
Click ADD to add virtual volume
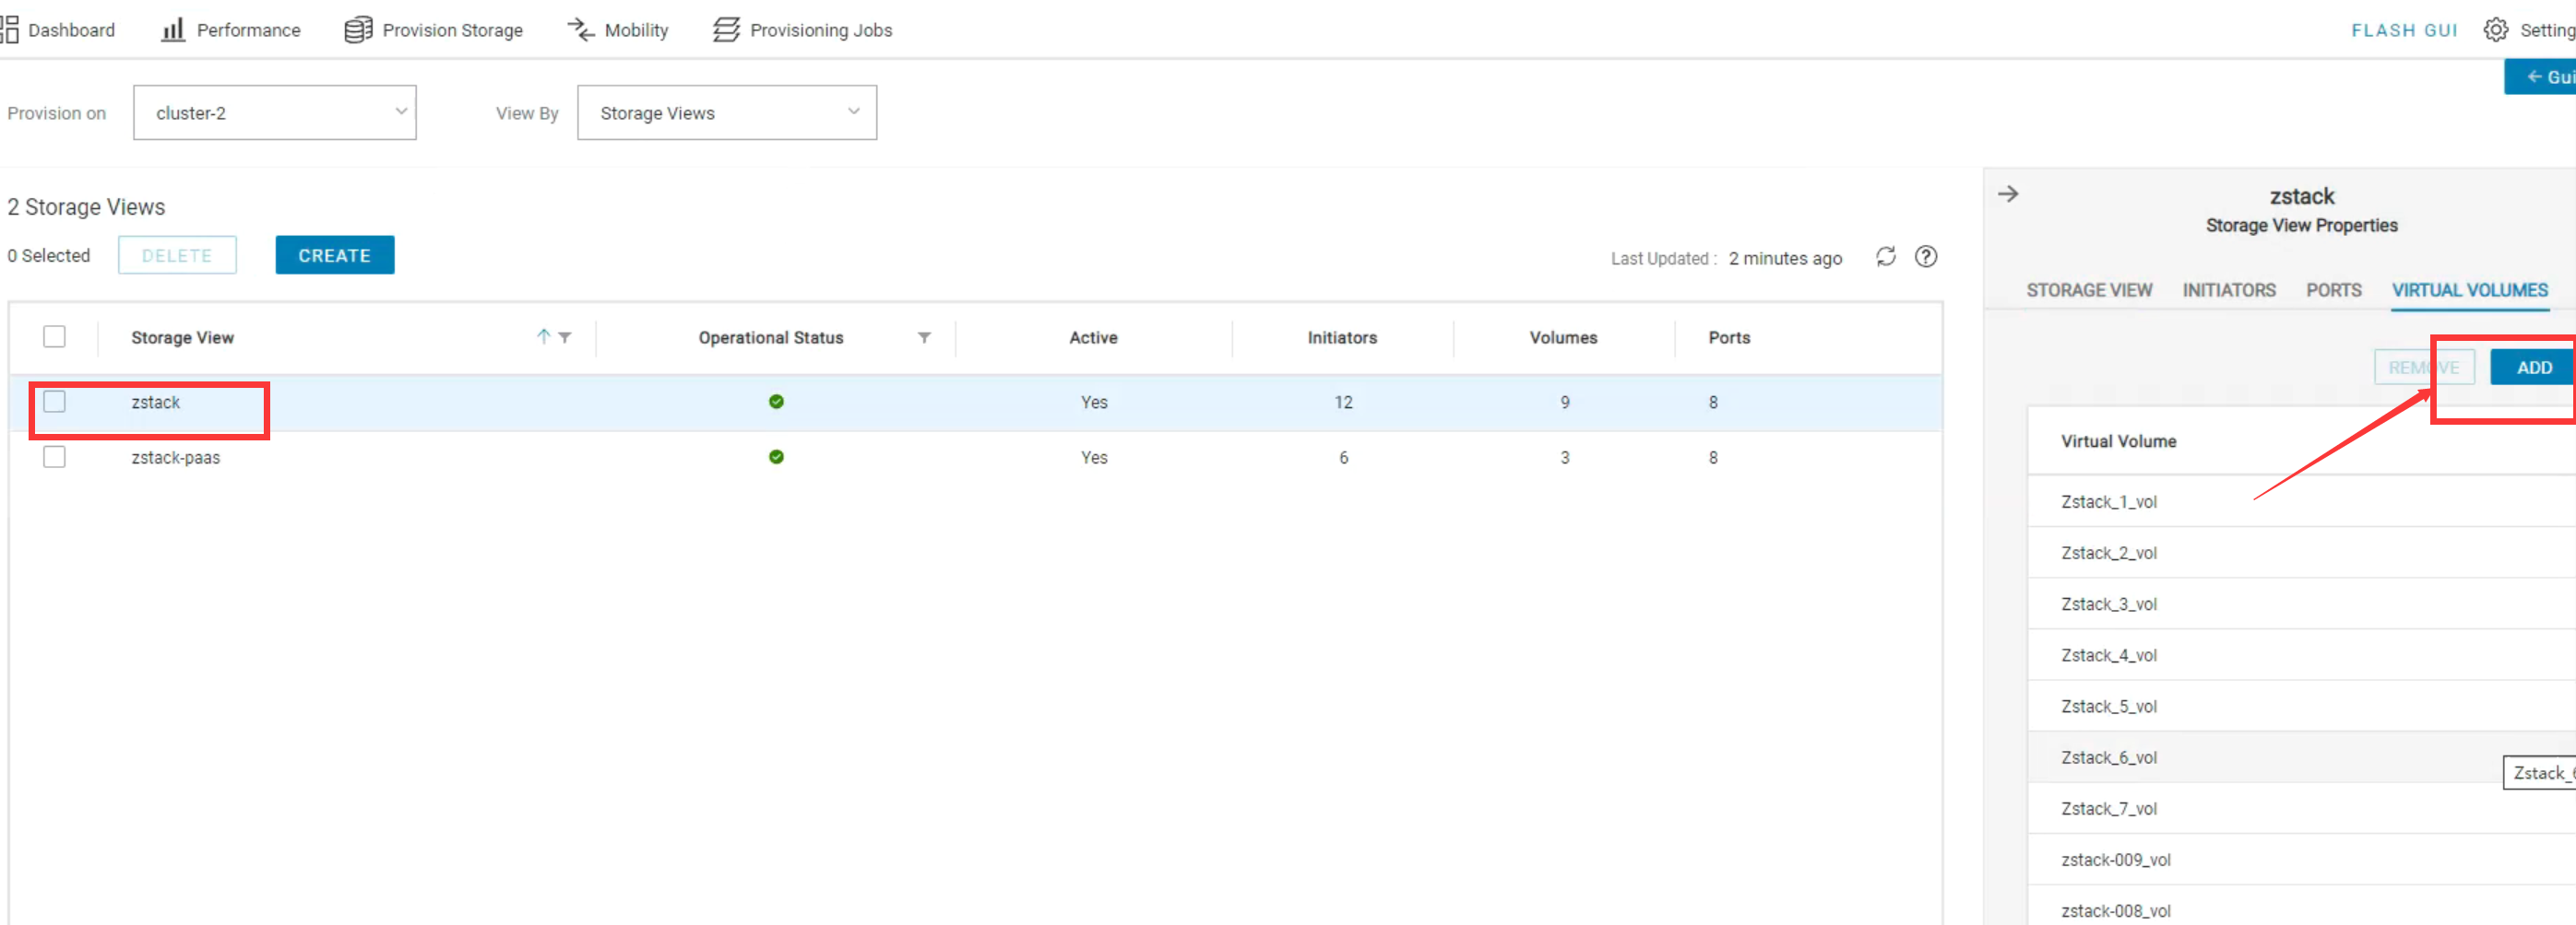pyautogui.click(x=2533, y=368)
